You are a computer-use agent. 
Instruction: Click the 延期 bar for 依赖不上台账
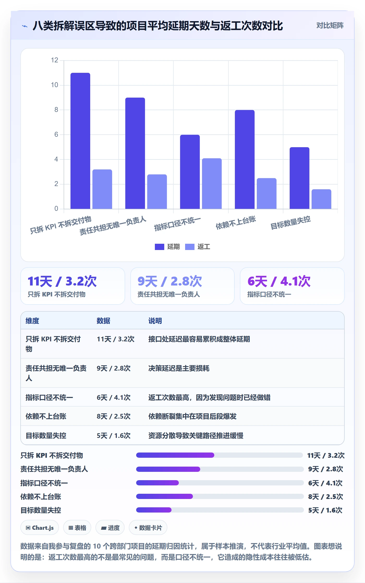pos(245,159)
